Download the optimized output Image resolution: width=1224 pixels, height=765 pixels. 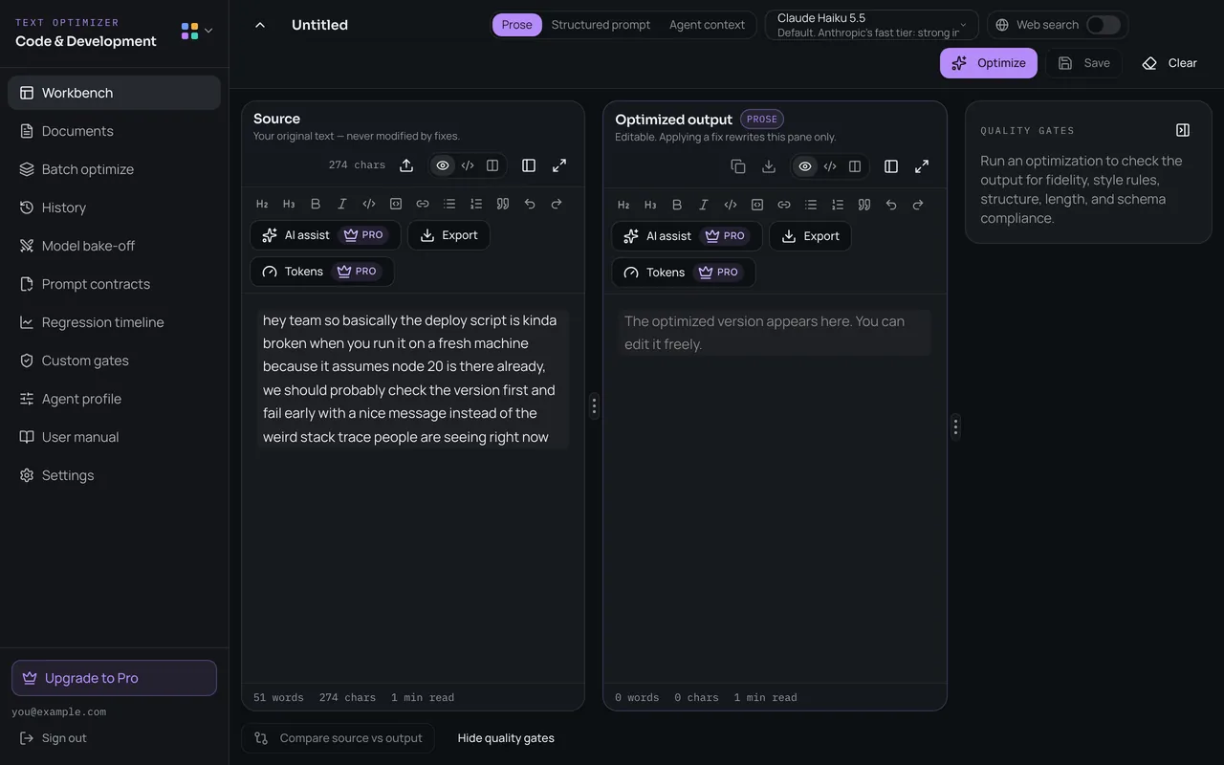[769, 166]
